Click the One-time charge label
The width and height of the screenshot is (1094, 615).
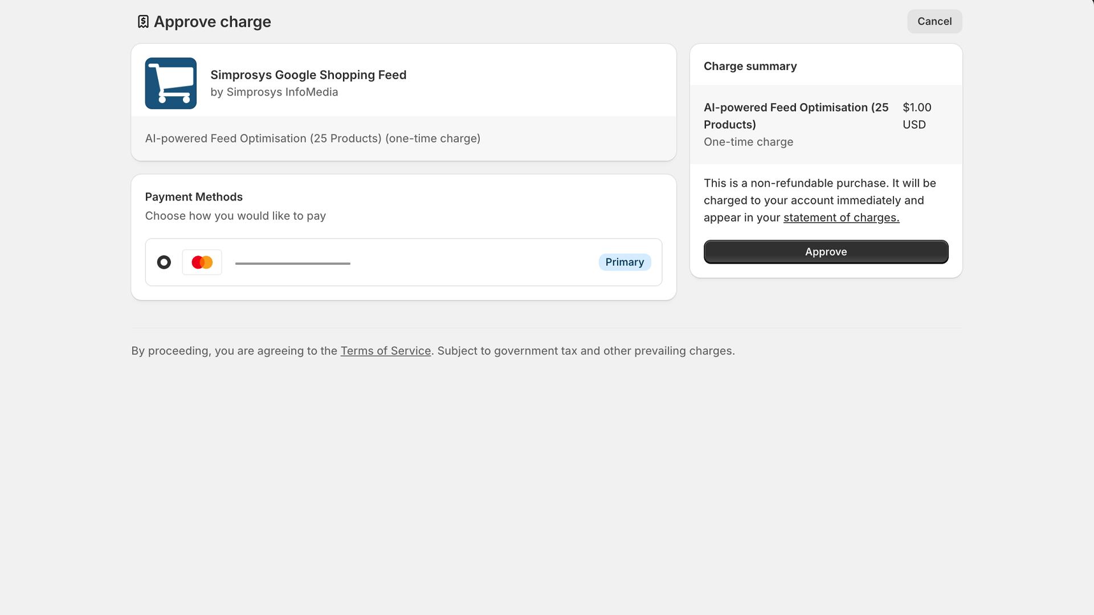pyautogui.click(x=748, y=142)
